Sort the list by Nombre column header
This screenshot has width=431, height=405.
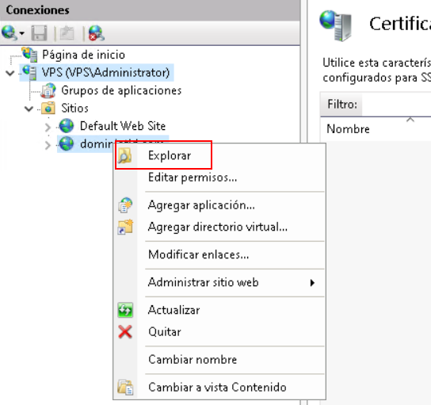(x=348, y=129)
